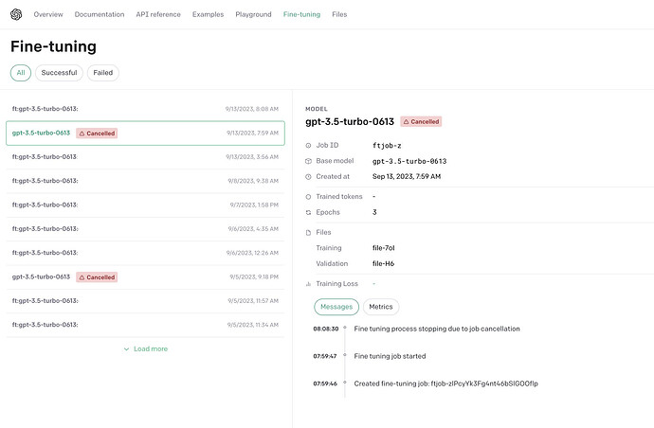Click message about job cancellation
Viewport: 654px width, 428px height.
(x=437, y=329)
